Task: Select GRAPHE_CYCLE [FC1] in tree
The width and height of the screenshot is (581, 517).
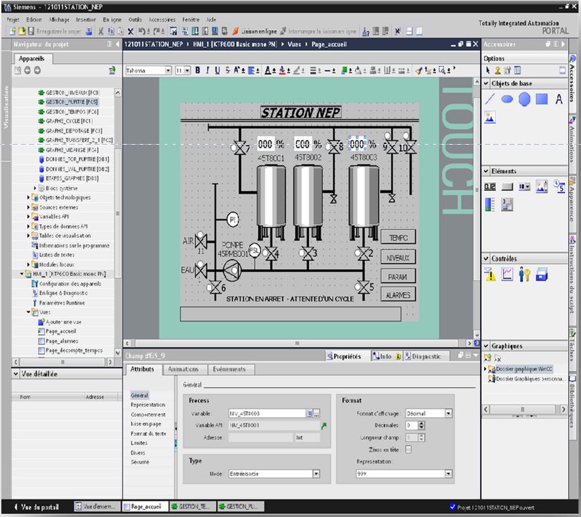Action: 69,121
